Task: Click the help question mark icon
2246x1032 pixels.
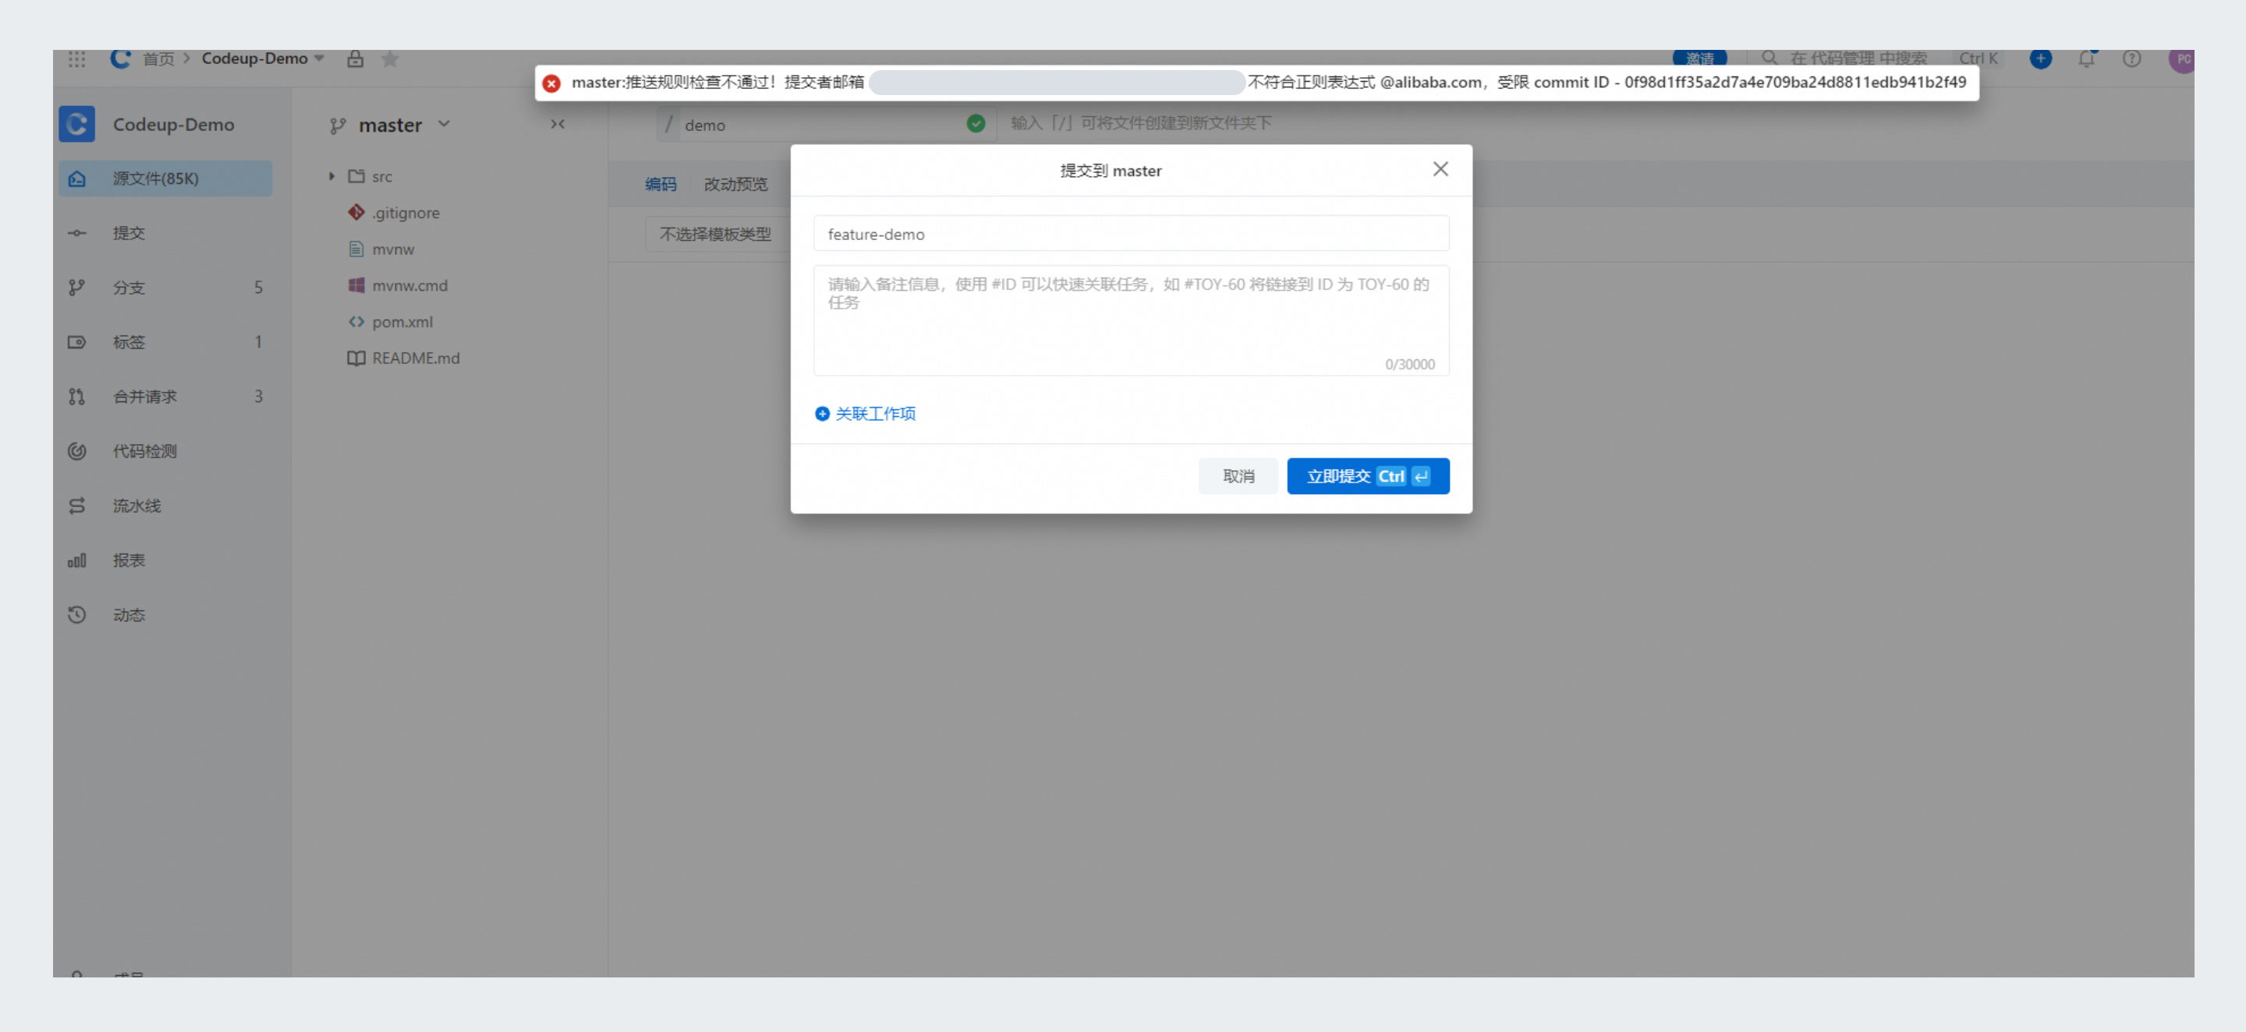Action: (x=2131, y=59)
